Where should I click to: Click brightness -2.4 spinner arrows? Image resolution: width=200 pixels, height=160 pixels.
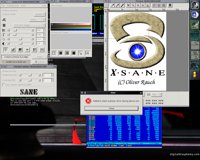point(44,39)
